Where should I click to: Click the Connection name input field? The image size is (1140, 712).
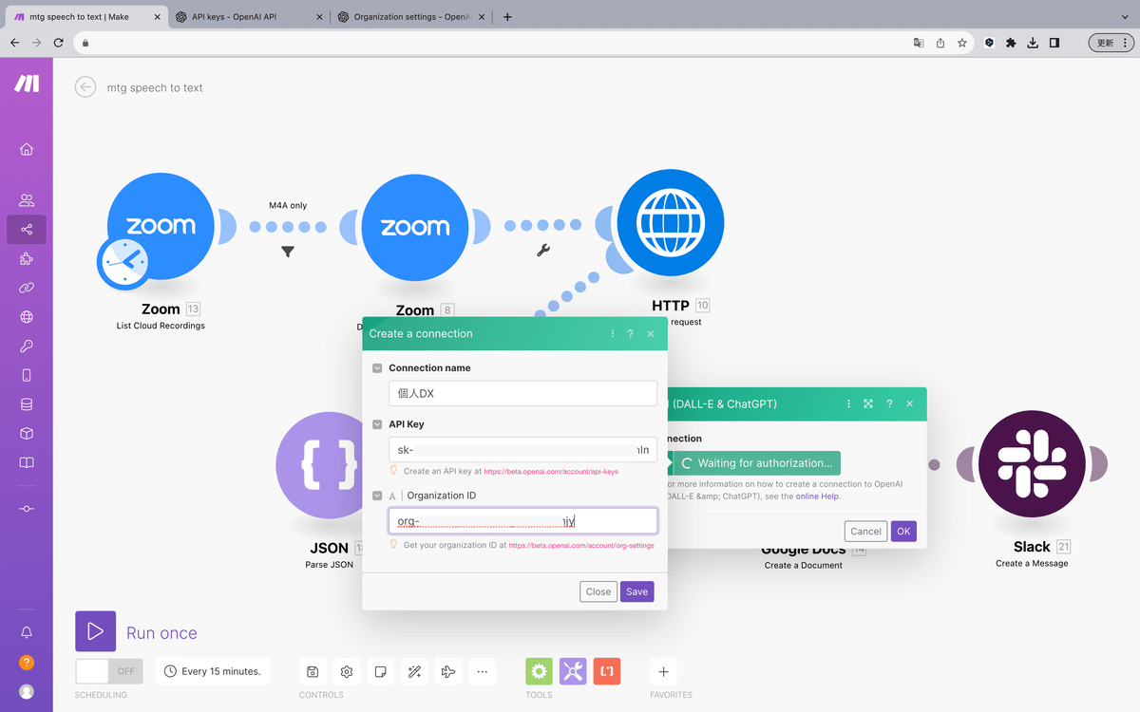[522, 393]
